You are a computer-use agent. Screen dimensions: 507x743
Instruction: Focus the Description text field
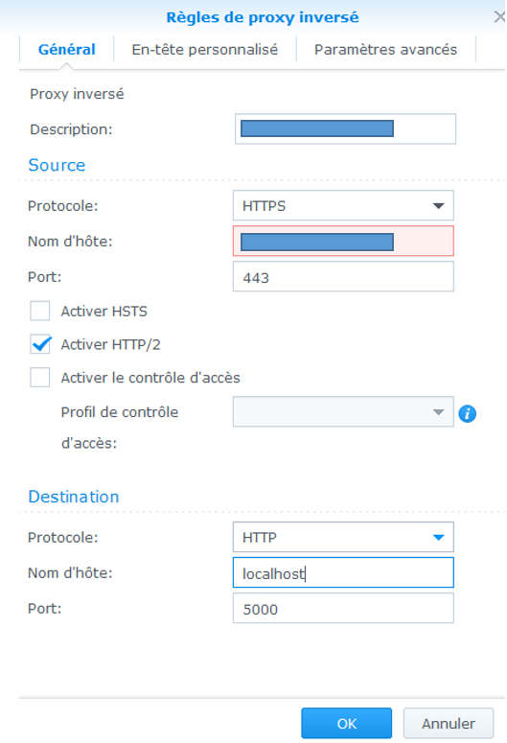click(x=345, y=128)
